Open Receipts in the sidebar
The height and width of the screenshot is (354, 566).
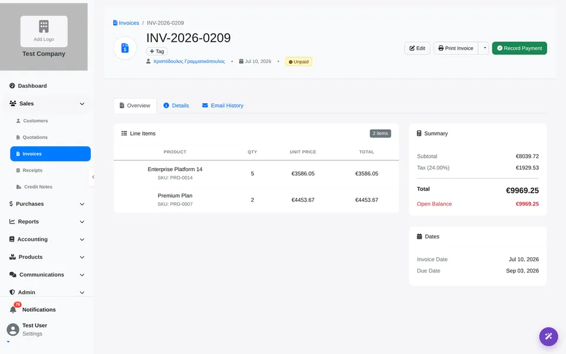(x=50, y=170)
